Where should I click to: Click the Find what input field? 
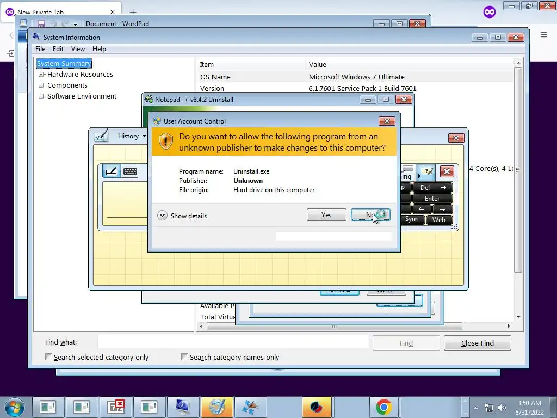click(x=233, y=342)
